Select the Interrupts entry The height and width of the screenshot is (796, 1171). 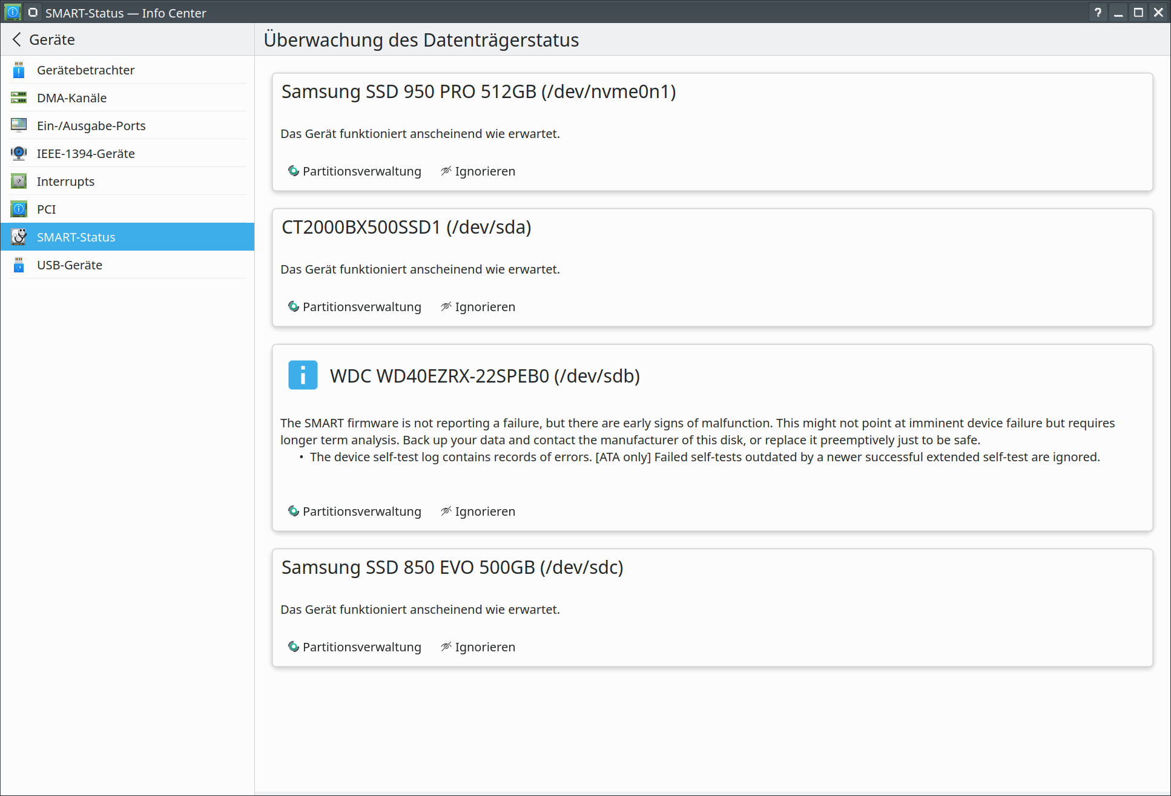pos(127,182)
